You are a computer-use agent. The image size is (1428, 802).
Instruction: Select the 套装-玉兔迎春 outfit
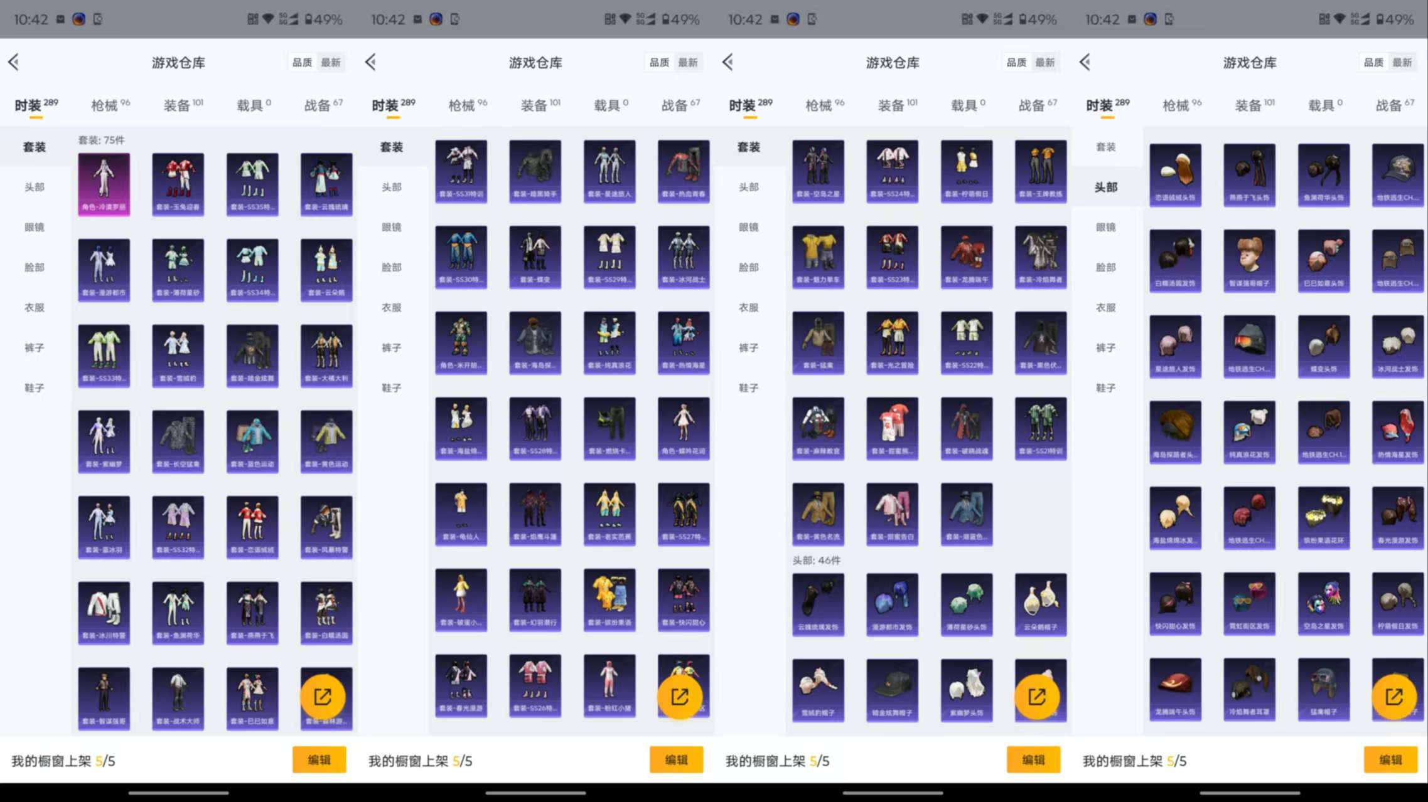pos(178,184)
